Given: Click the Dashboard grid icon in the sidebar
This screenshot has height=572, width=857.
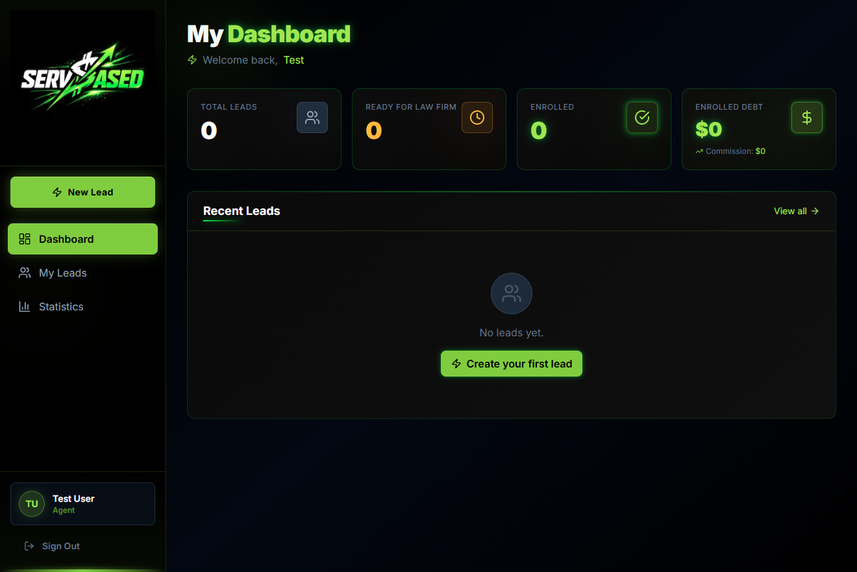Looking at the screenshot, I should 25,239.
